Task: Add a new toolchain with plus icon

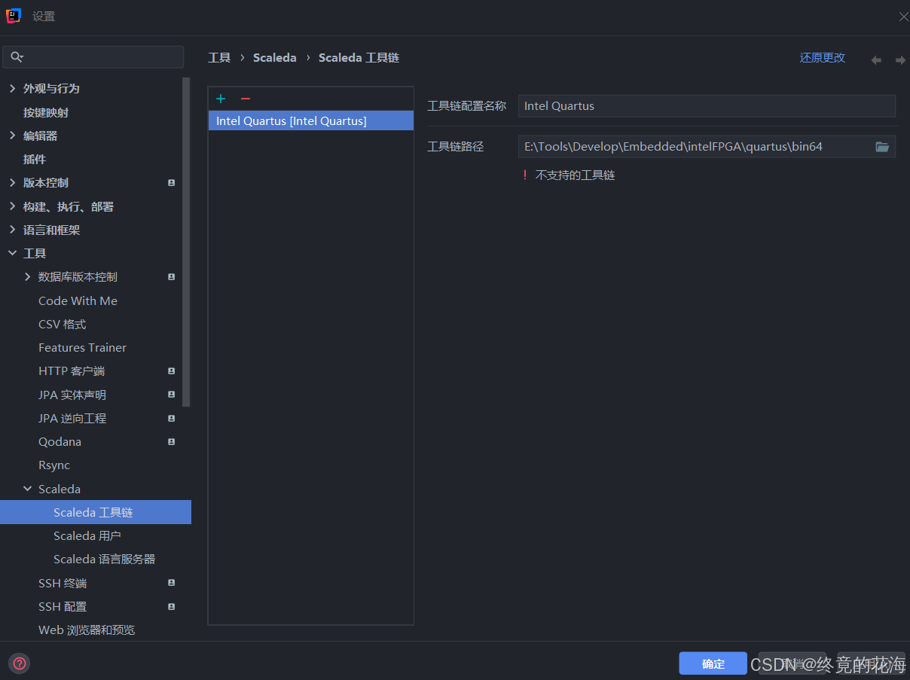Action: (221, 99)
